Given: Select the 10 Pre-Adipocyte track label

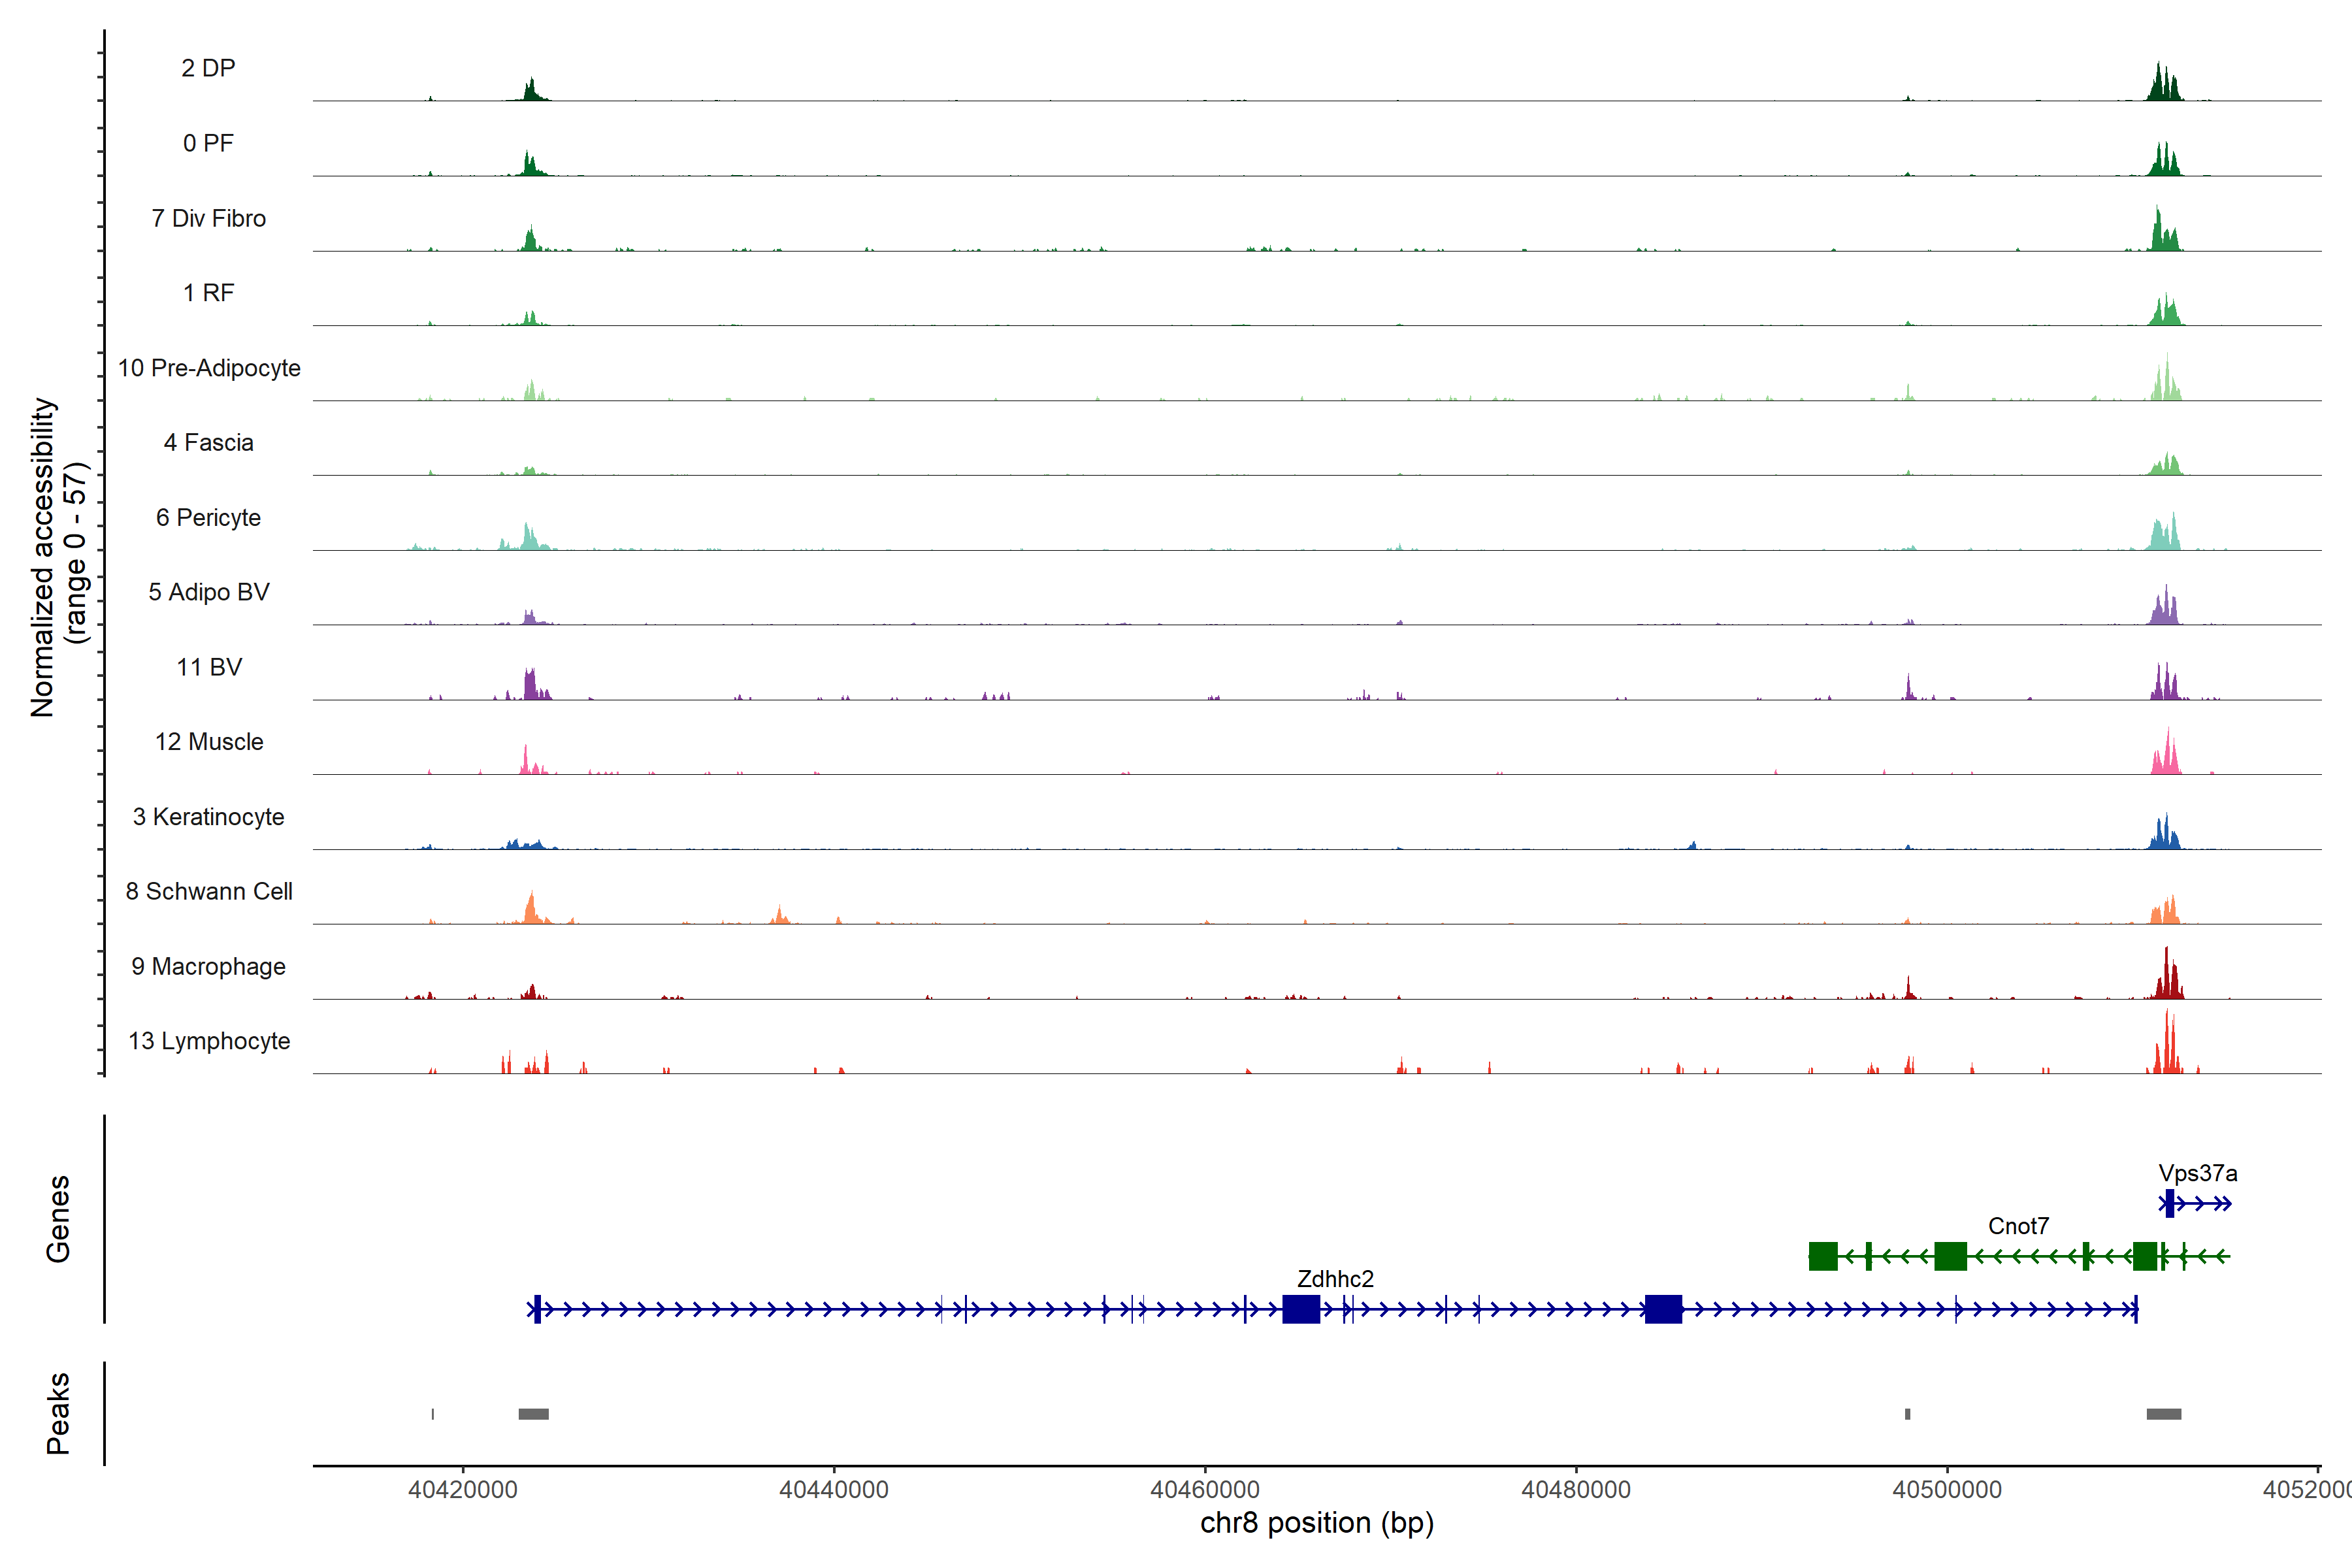Looking at the screenshot, I should [209, 368].
